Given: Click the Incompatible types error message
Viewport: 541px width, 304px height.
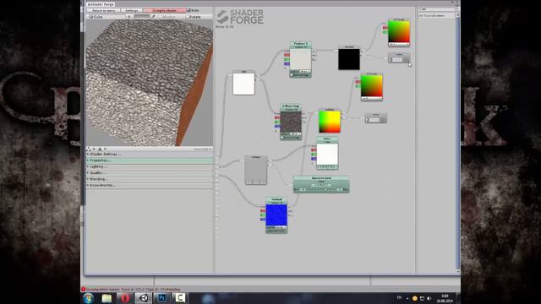Looking at the screenshot, I should click(x=134, y=289).
